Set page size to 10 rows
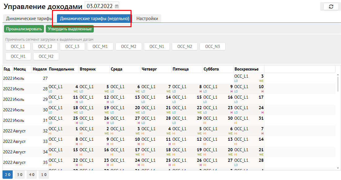This screenshot has height=180, width=341. (x=44, y=174)
